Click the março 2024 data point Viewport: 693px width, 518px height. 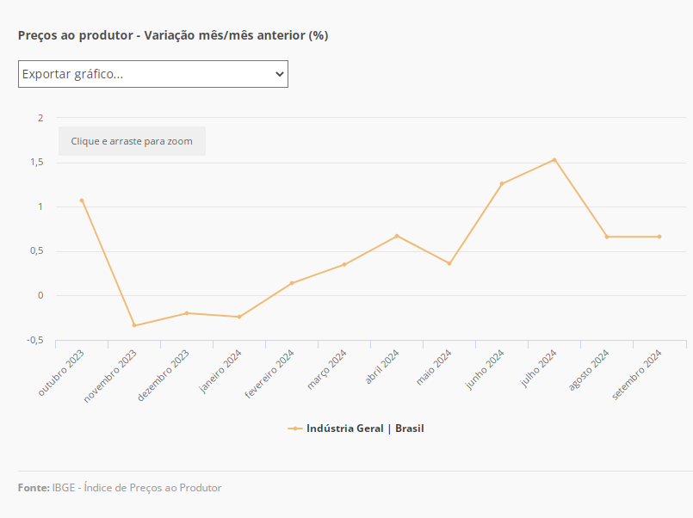point(344,264)
